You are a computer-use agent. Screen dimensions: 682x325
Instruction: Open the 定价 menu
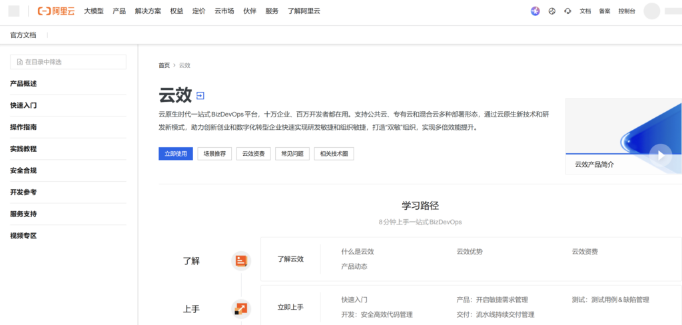(x=198, y=11)
